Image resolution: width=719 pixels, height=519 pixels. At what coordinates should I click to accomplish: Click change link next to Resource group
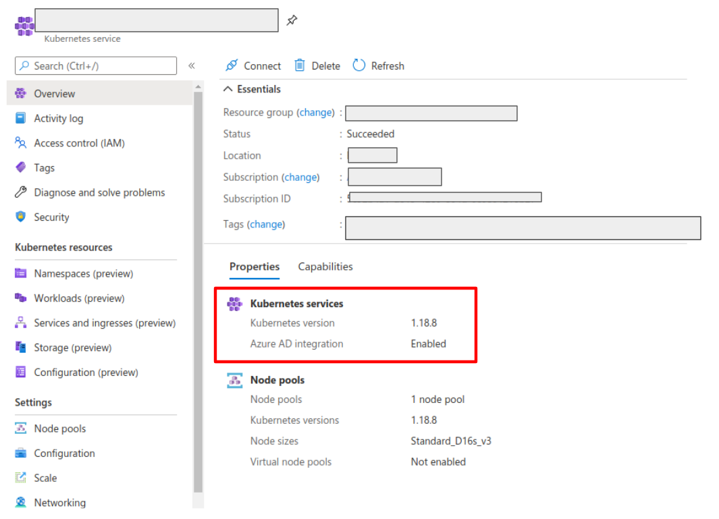click(316, 113)
